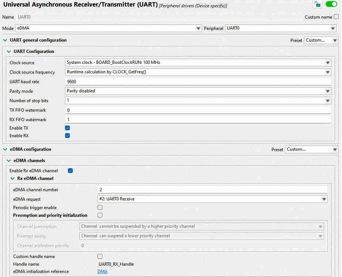Open the Clock source dropdown
This screenshot has height=277, width=342.
click(198, 62)
